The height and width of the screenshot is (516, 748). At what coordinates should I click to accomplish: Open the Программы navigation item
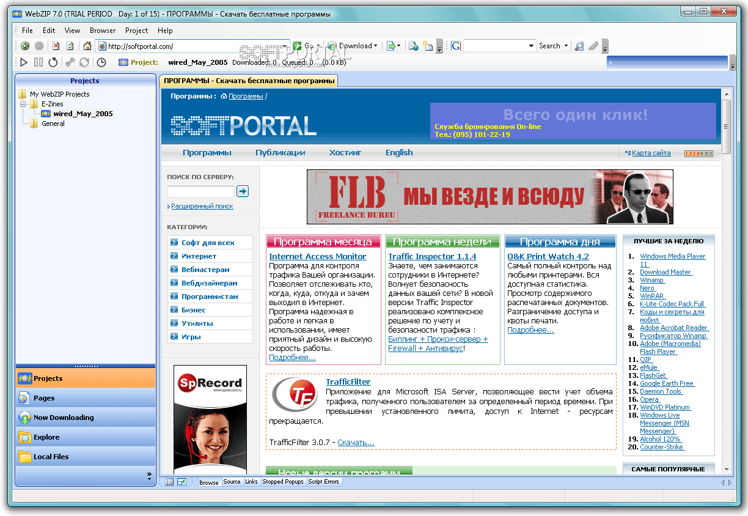coord(207,153)
